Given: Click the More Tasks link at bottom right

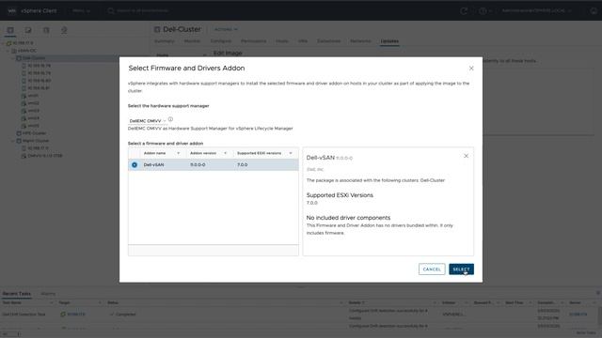Looking at the screenshot, I should [x=585, y=333].
